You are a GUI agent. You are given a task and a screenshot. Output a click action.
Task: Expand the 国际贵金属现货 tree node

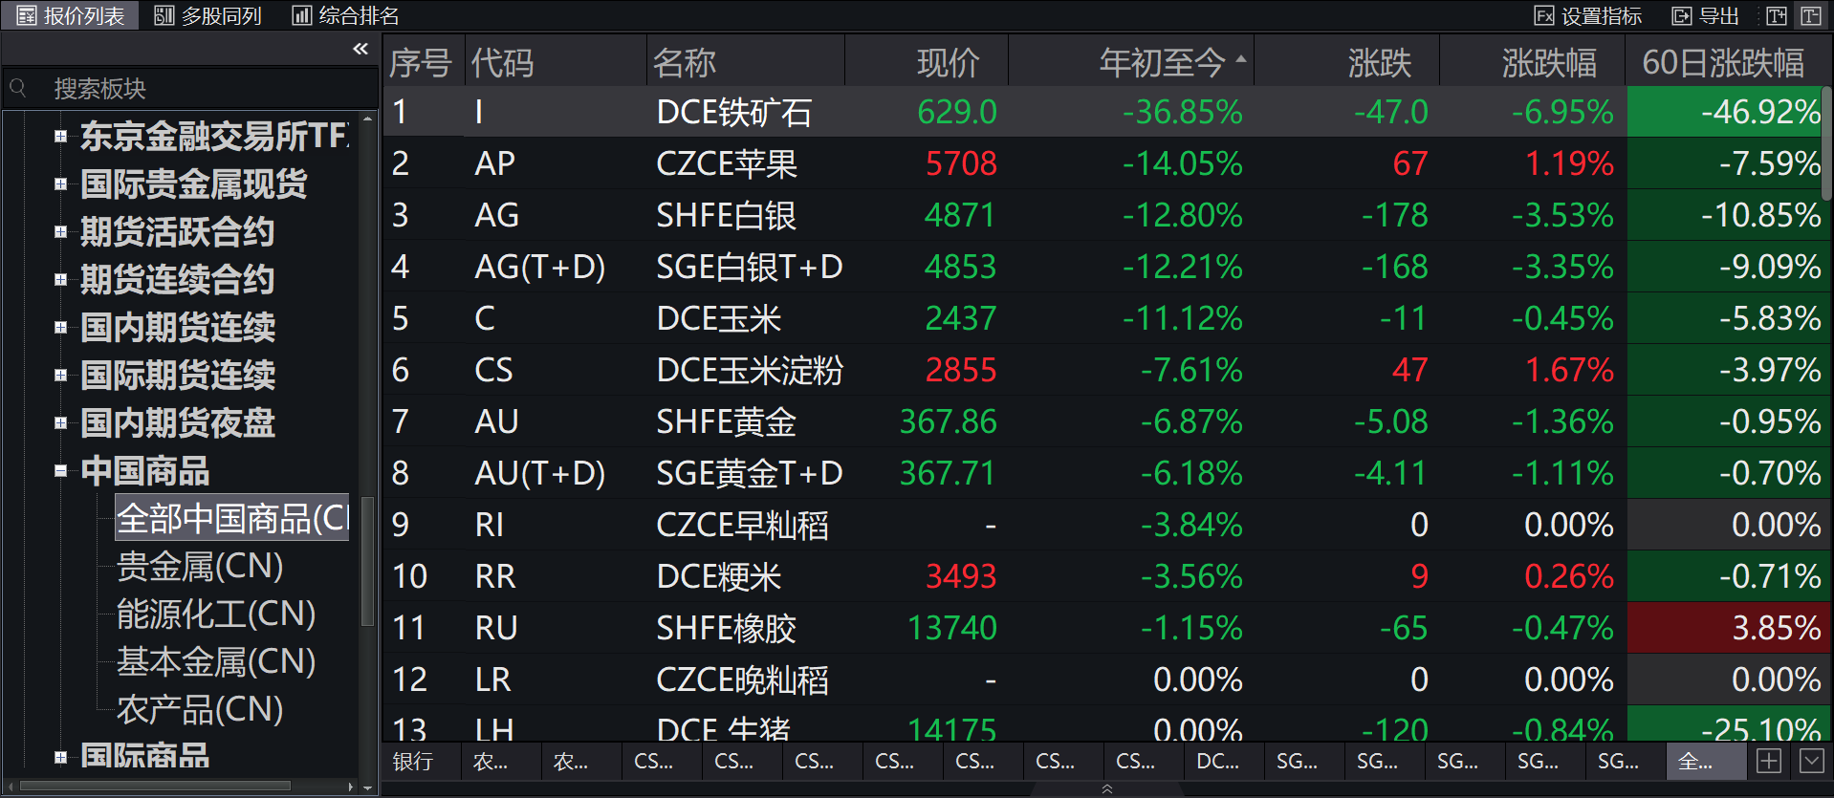click(60, 183)
